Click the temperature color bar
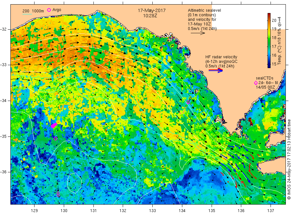The height and width of the screenshot is (215, 293). click(269, 40)
